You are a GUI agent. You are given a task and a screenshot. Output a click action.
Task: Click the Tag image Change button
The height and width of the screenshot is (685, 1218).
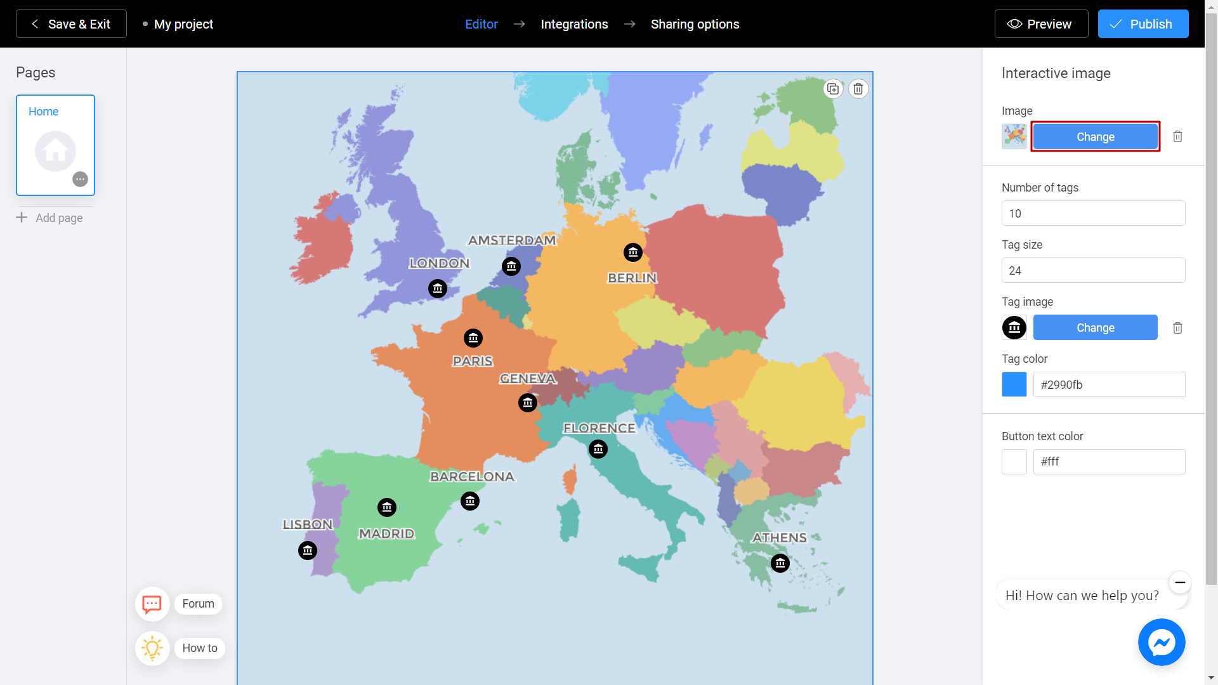point(1096,327)
